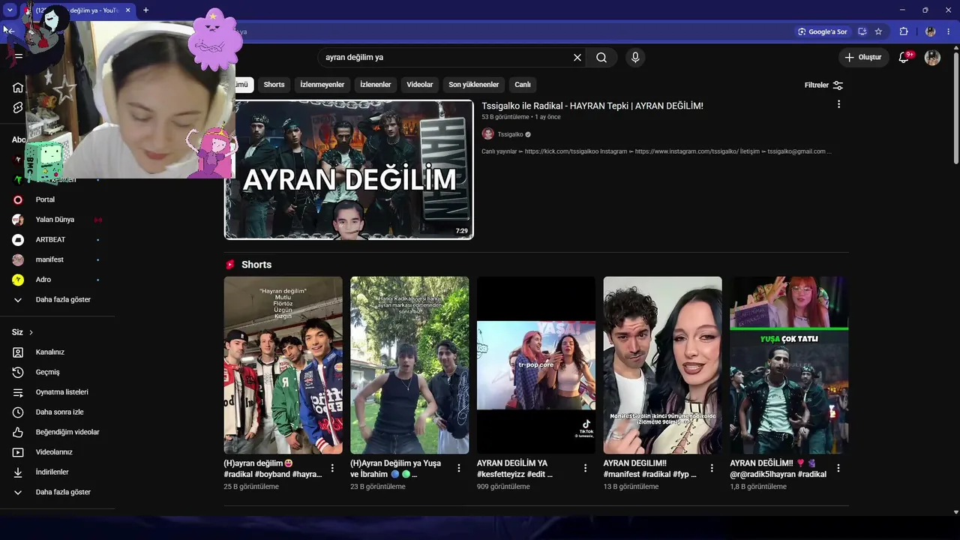Open options for the (H)ayran değilim short
The height and width of the screenshot is (540, 960).
coord(332,468)
